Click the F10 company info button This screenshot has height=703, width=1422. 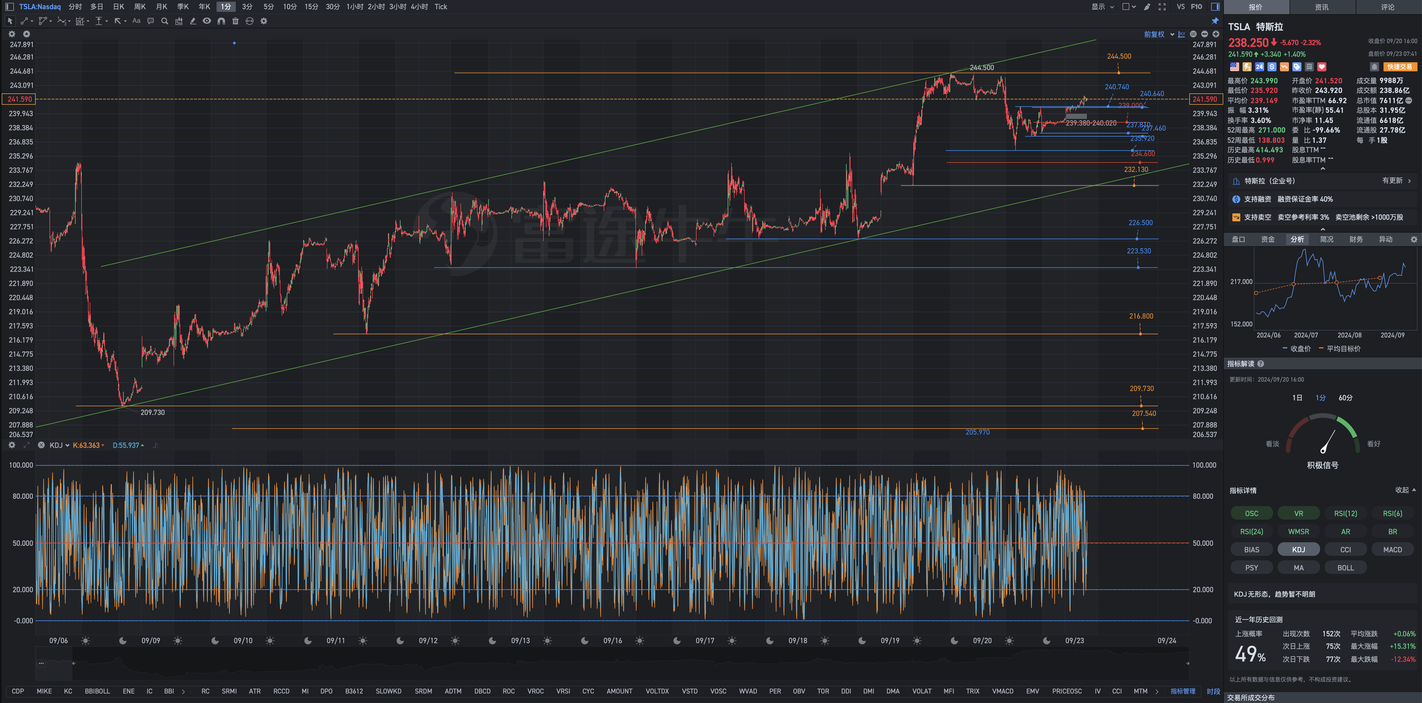pos(1196,7)
